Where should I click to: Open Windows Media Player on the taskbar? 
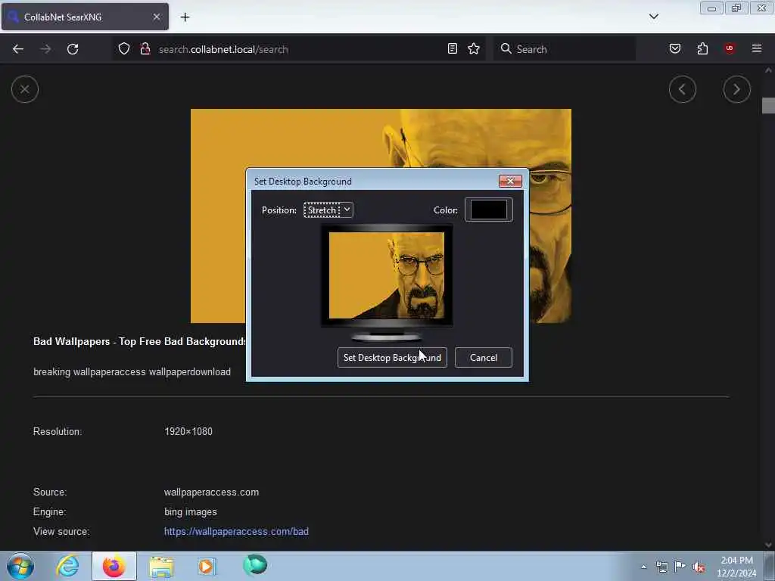point(207,566)
